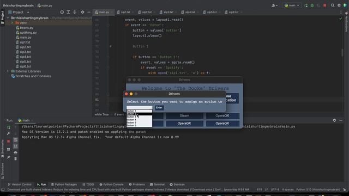Stop the running program from top toolbar
Screen dimensions: 349x196
[x=325, y=5]
